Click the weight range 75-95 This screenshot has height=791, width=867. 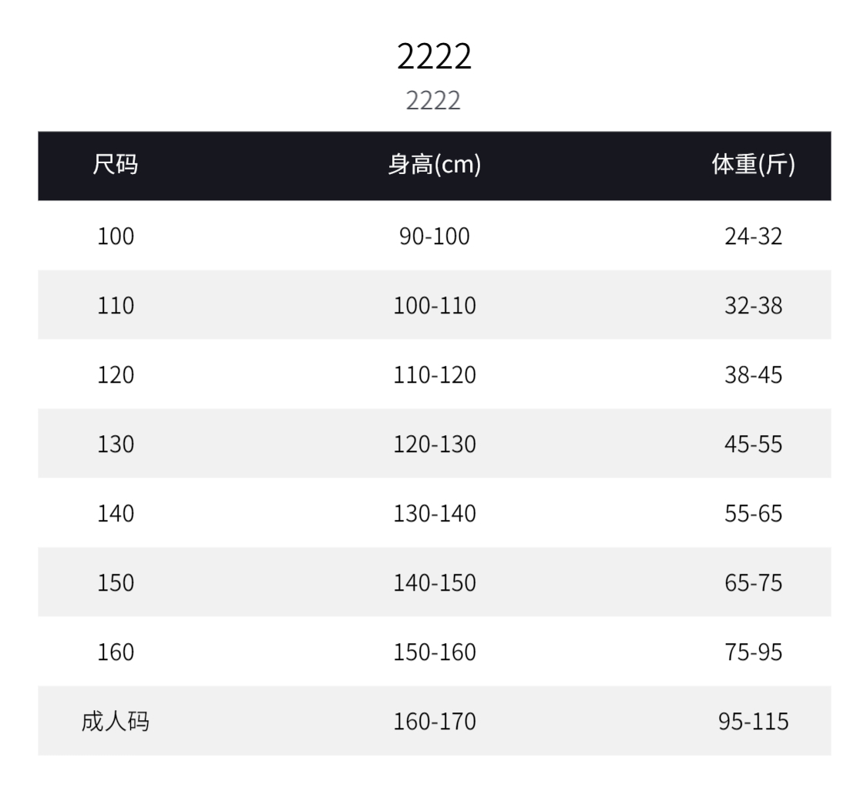(753, 653)
